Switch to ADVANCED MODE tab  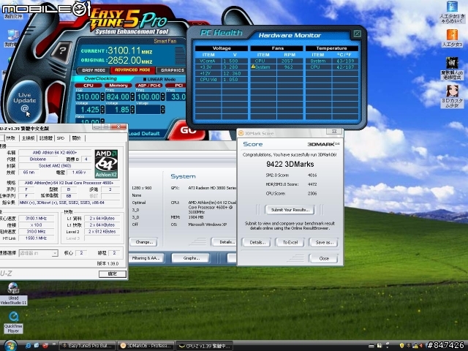tap(132, 70)
